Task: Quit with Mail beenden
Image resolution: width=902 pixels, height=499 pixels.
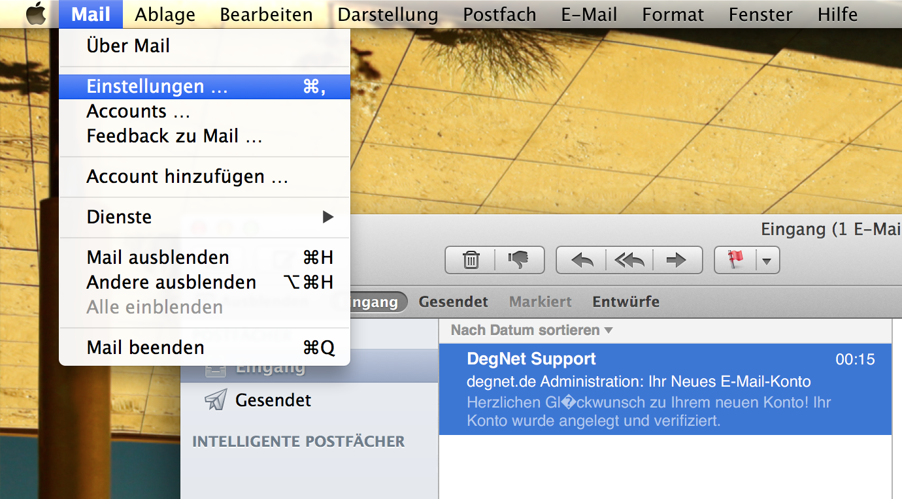Action: (x=205, y=347)
